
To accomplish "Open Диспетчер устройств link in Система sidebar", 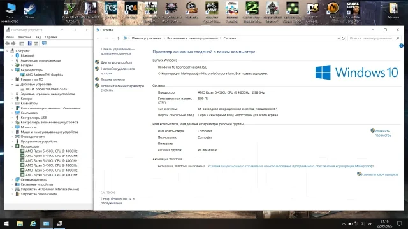I will coord(116,62).
